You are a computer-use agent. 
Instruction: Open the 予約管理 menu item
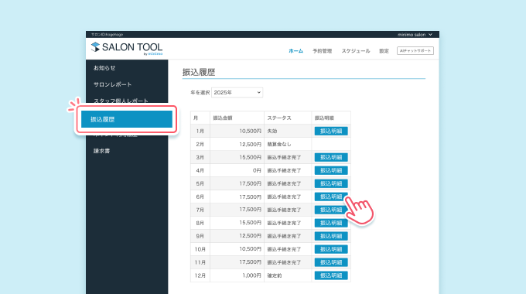(322, 51)
